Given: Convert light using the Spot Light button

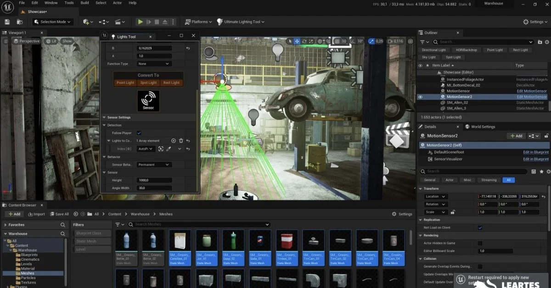Looking at the screenshot, I should point(148,83).
